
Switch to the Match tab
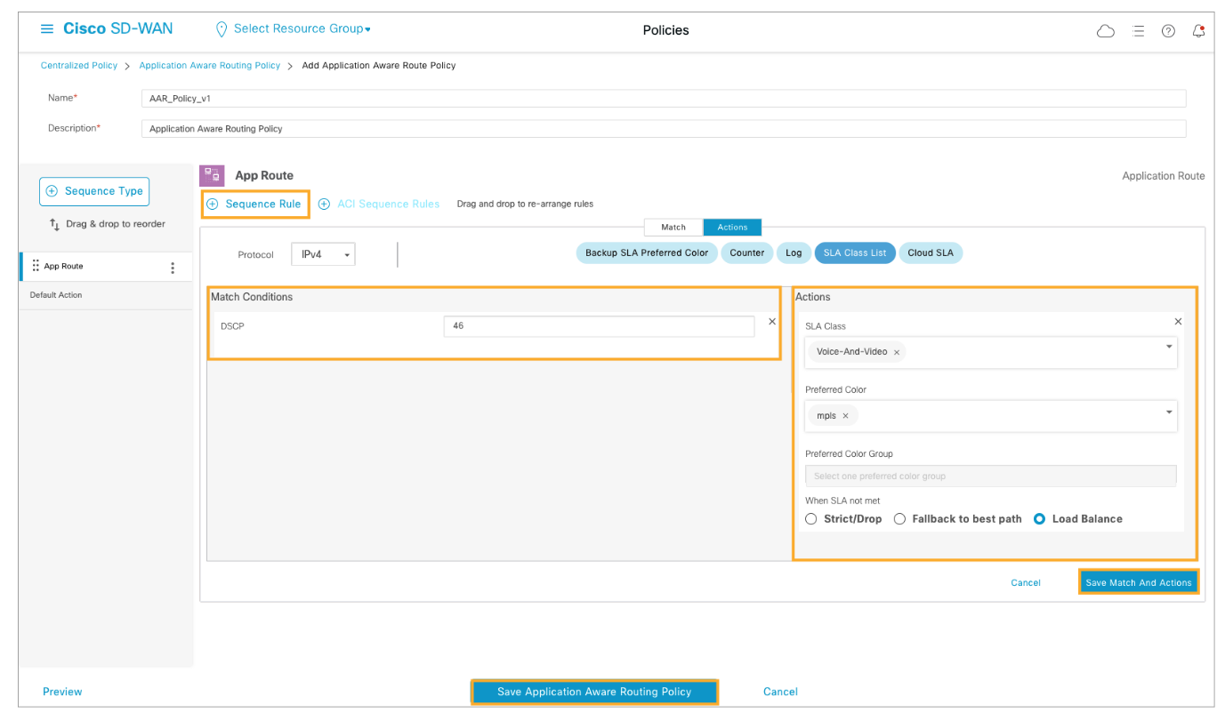[x=673, y=228]
